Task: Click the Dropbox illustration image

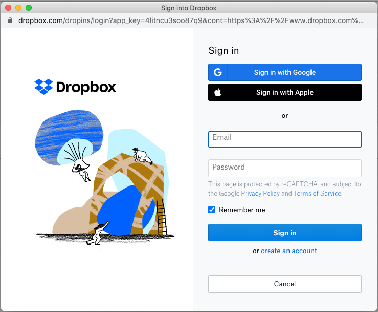Action: 104,177
